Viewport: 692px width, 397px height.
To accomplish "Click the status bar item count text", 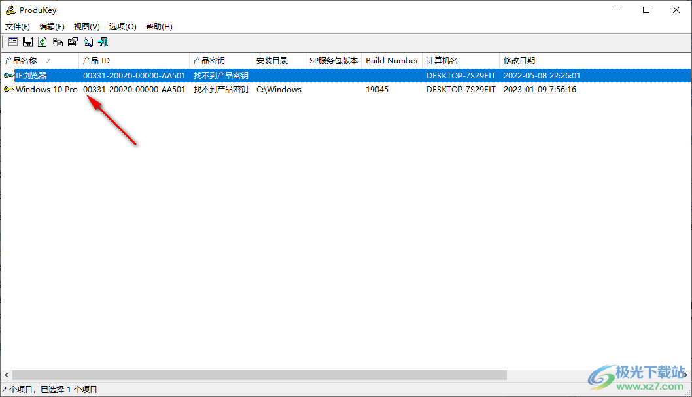I will click(x=50, y=390).
